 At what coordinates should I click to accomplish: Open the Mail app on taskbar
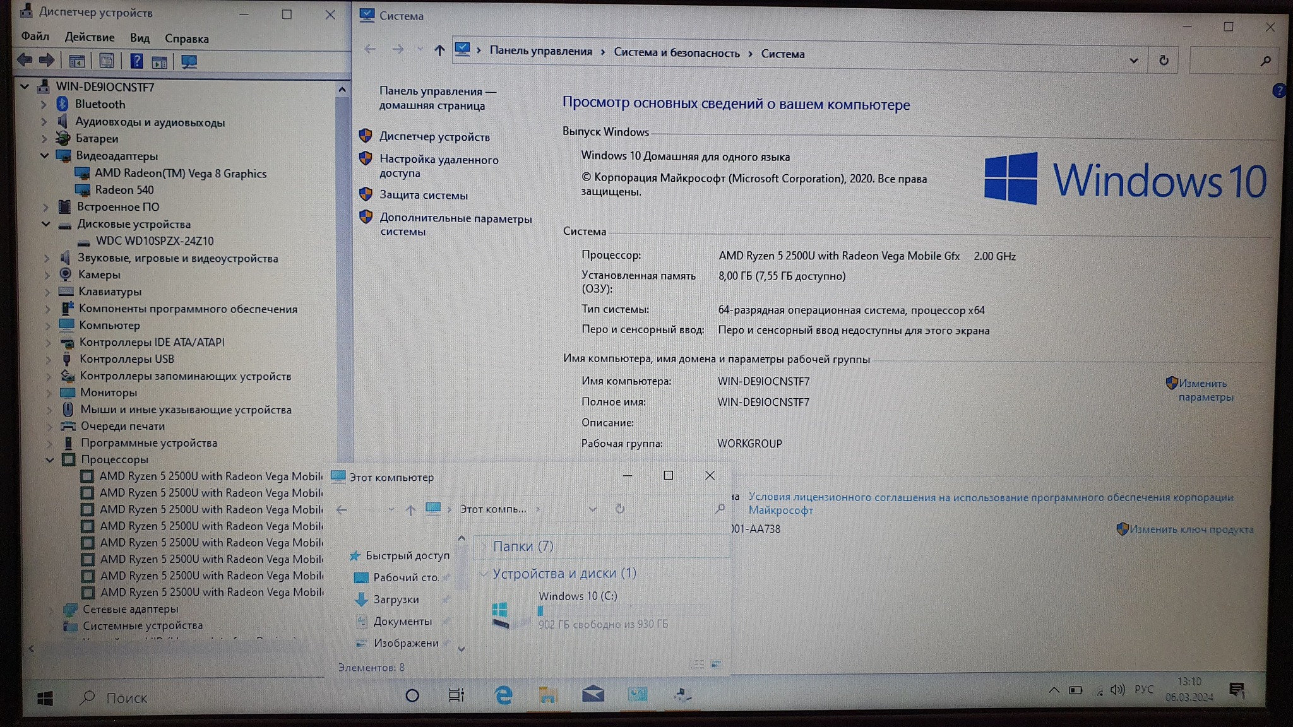593,695
